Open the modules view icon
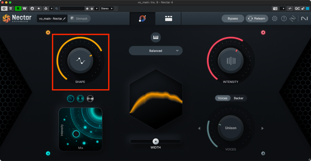Image resolution: width=311 pixels, height=161 pixels. pos(169,18)
